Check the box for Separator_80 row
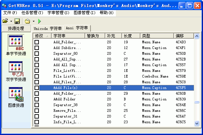203x135 pixels. [37, 53]
